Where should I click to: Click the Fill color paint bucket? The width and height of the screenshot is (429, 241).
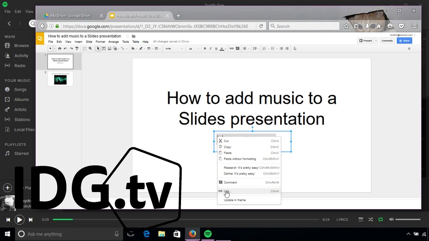133,49
